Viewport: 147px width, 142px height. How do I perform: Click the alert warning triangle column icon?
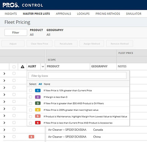click(23, 67)
